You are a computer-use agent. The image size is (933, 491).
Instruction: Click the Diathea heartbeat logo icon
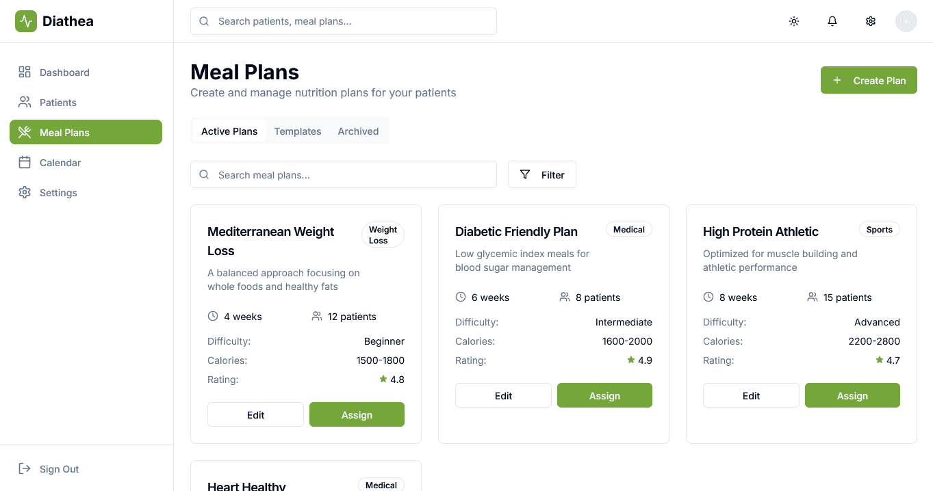point(25,21)
